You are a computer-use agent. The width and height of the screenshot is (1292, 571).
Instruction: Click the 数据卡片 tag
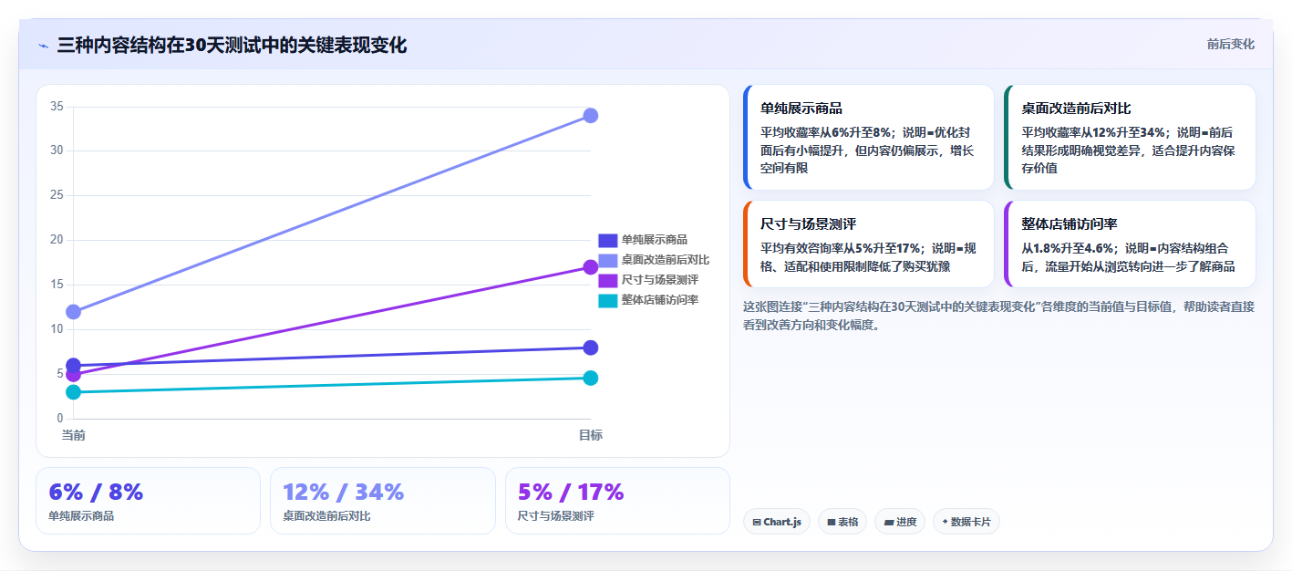point(966,522)
